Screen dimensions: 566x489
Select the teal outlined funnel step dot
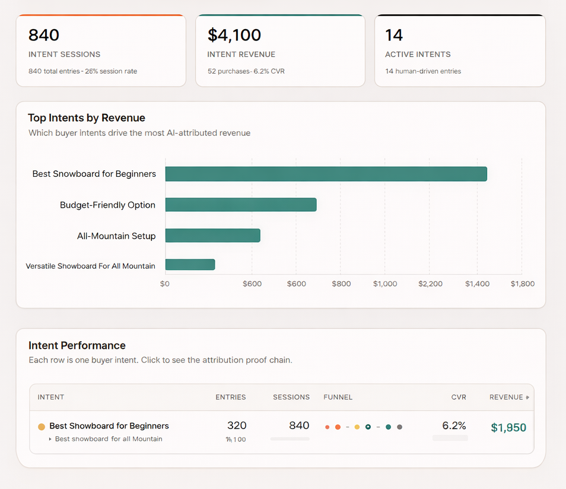click(x=368, y=426)
